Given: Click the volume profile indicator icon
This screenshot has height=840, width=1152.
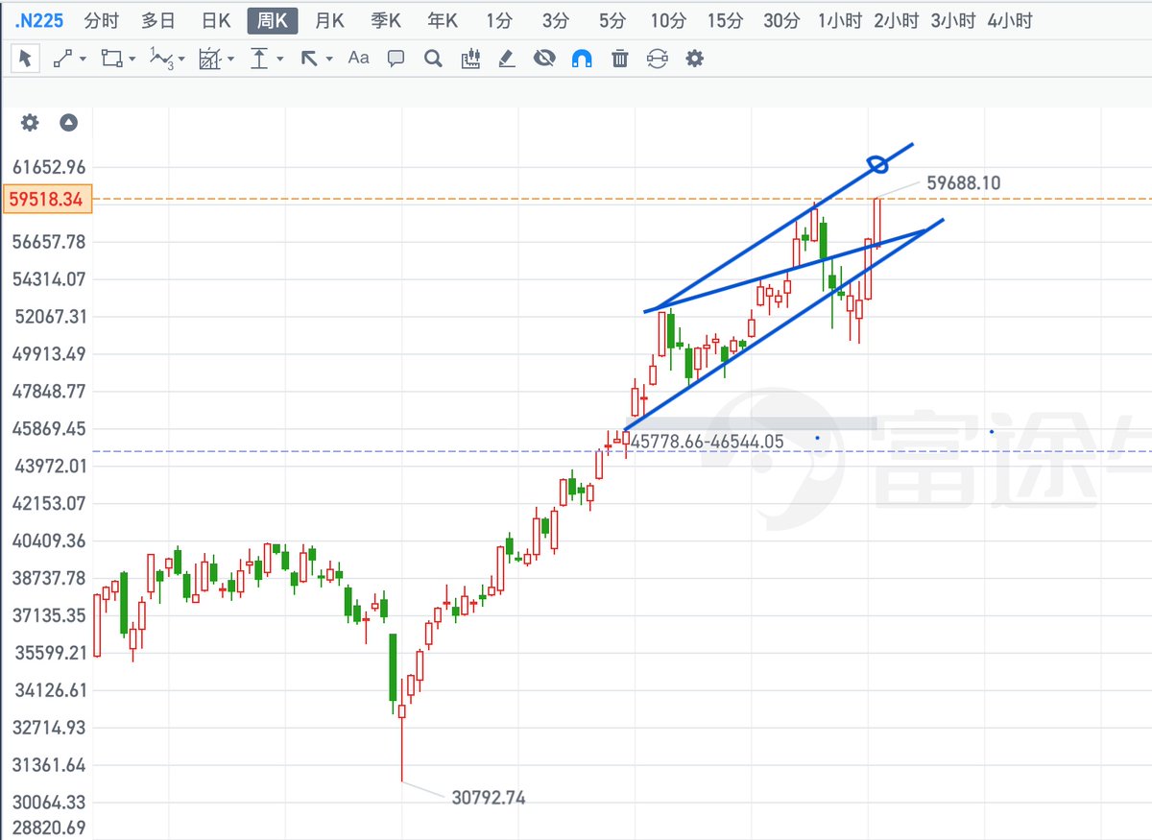Looking at the screenshot, I should click(469, 59).
